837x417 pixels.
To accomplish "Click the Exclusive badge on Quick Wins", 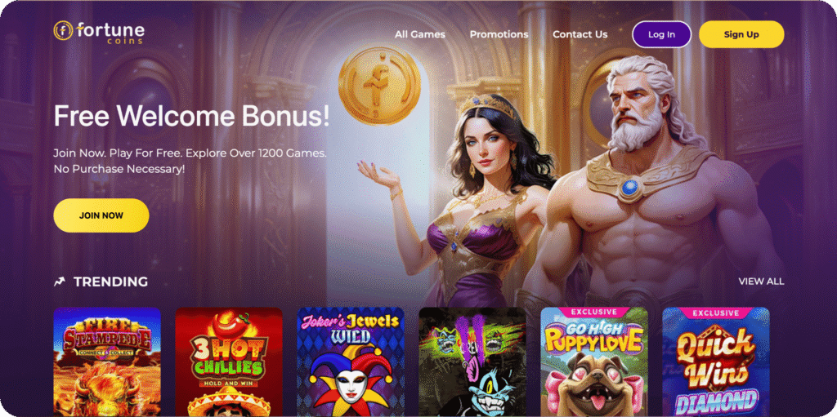I will click(x=716, y=313).
